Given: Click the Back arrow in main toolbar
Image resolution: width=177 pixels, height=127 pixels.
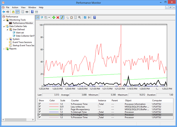Looking at the screenshot, I should [3, 12].
